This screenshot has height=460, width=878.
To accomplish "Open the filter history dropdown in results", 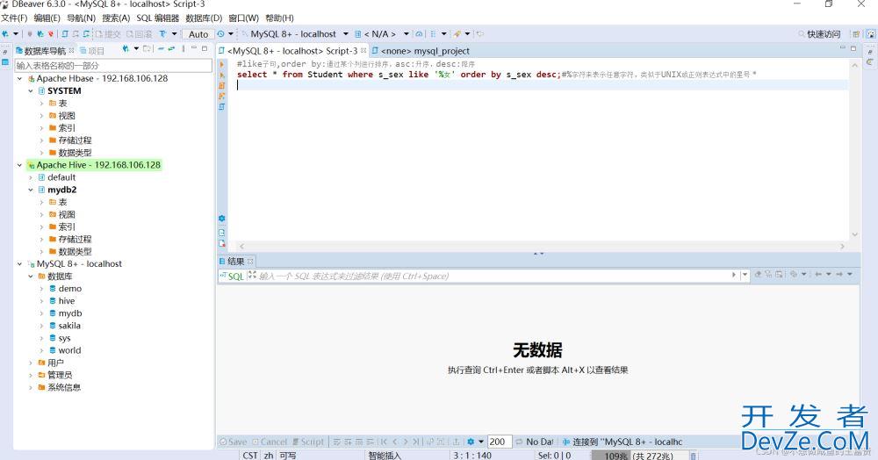I will click(x=745, y=275).
